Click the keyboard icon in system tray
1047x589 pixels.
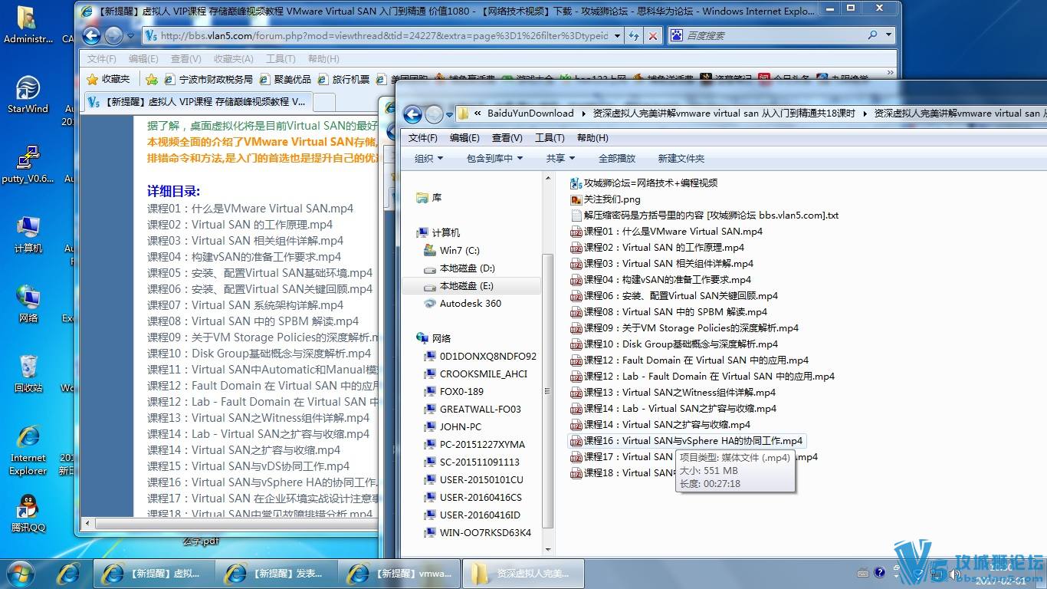point(862,573)
